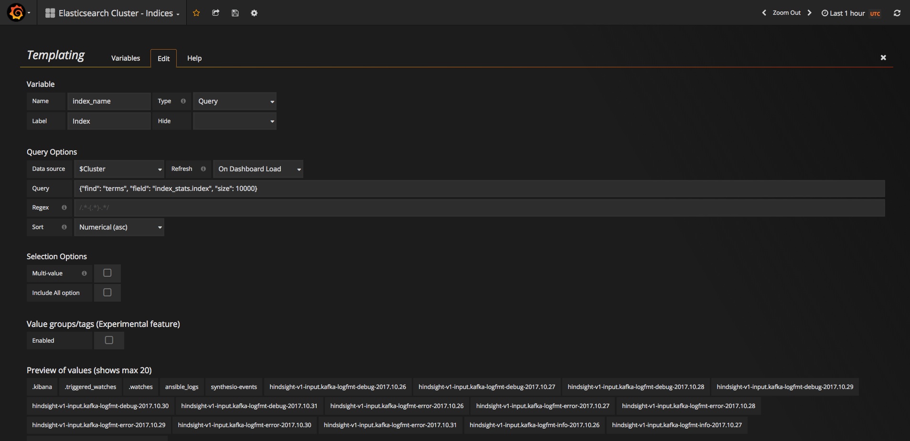Screen dimensions: 910x441
Task: Click the ansible_logs preview value
Action: pos(182,387)
